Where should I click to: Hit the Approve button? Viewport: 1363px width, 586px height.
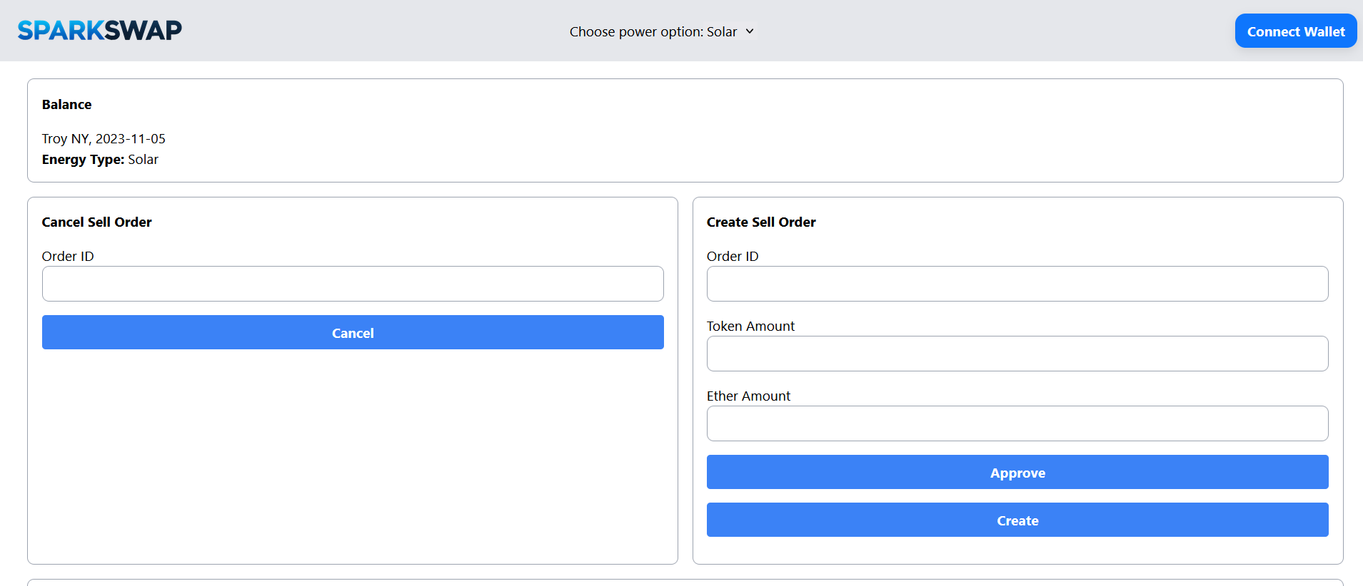(1017, 472)
